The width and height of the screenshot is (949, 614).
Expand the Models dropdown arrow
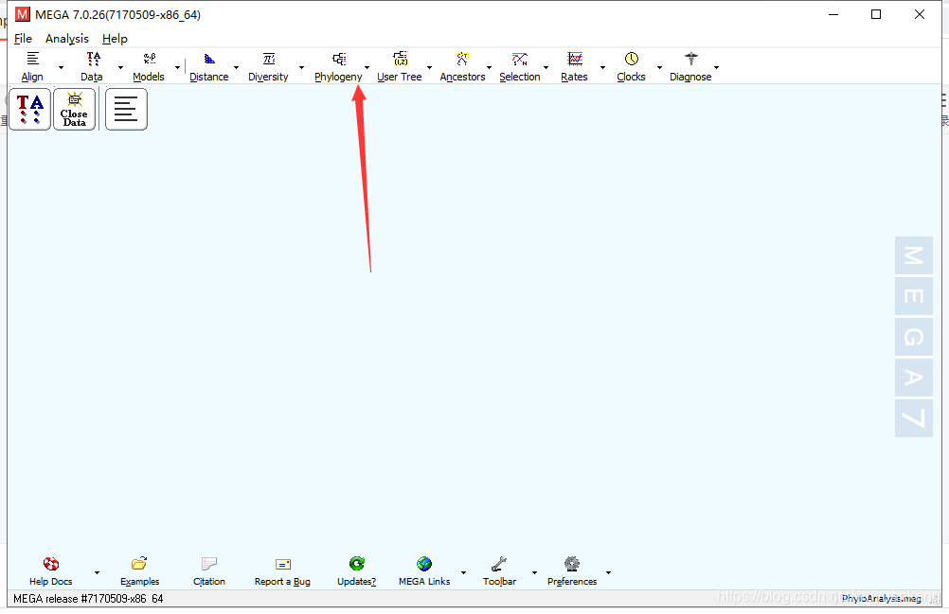177,68
